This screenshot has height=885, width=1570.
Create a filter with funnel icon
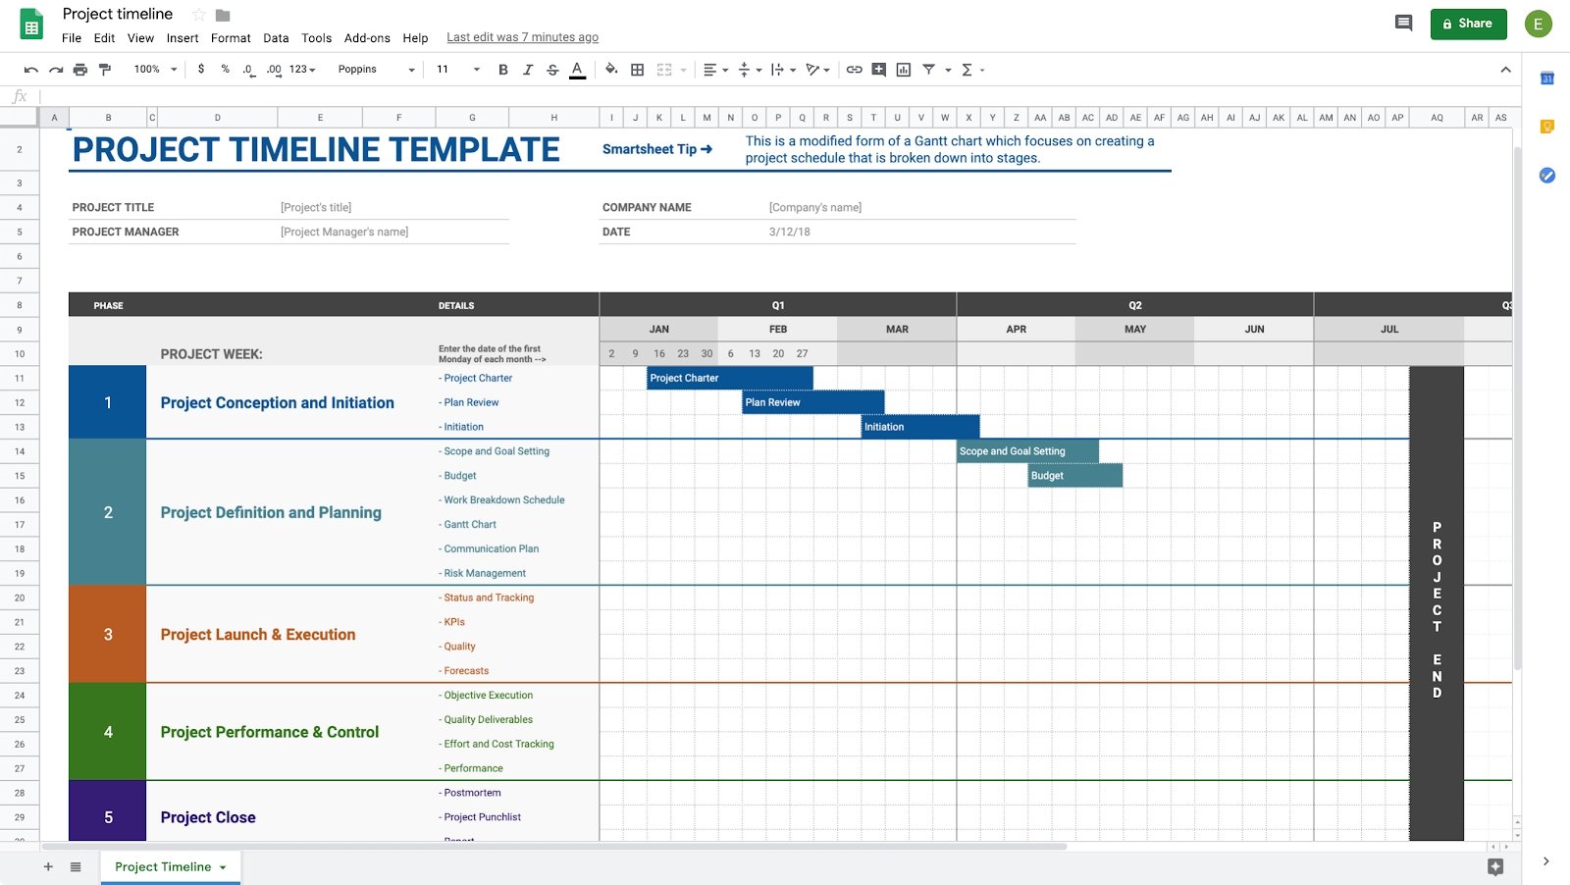928,70
